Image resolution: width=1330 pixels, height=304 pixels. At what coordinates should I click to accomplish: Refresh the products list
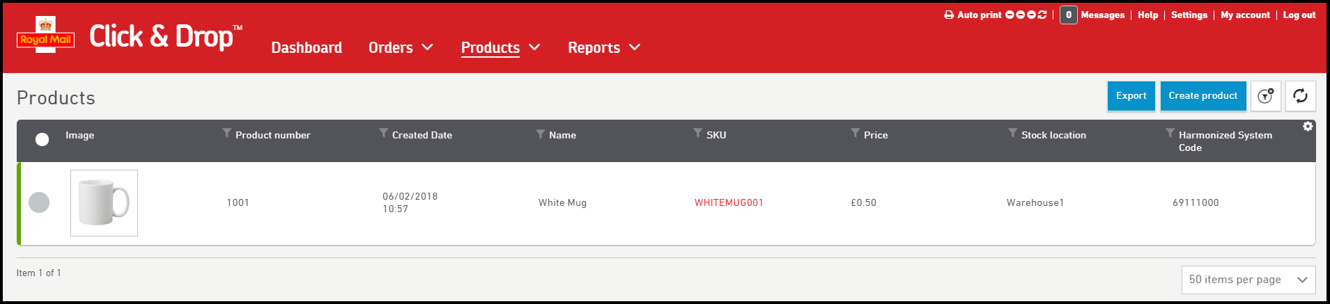[x=1300, y=96]
